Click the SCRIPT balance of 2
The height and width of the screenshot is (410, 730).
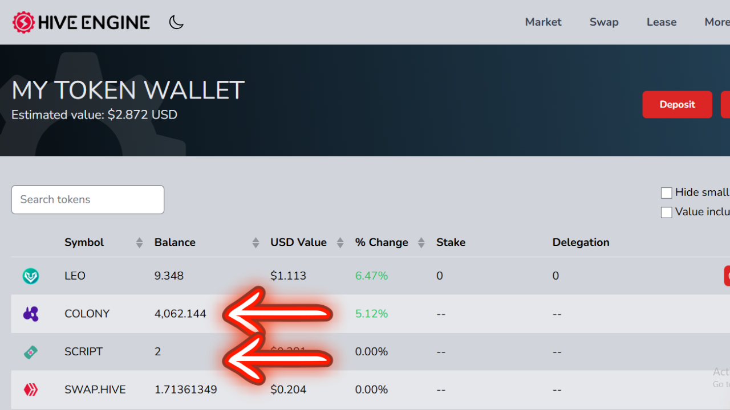pos(157,352)
